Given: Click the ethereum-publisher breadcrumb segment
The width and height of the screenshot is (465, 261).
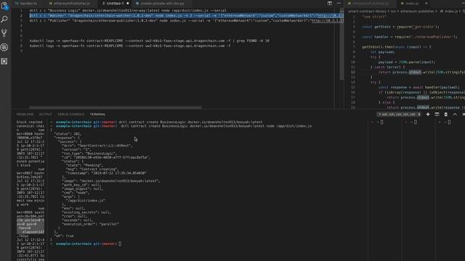Looking at the screenshot, I should click(416, 12).
